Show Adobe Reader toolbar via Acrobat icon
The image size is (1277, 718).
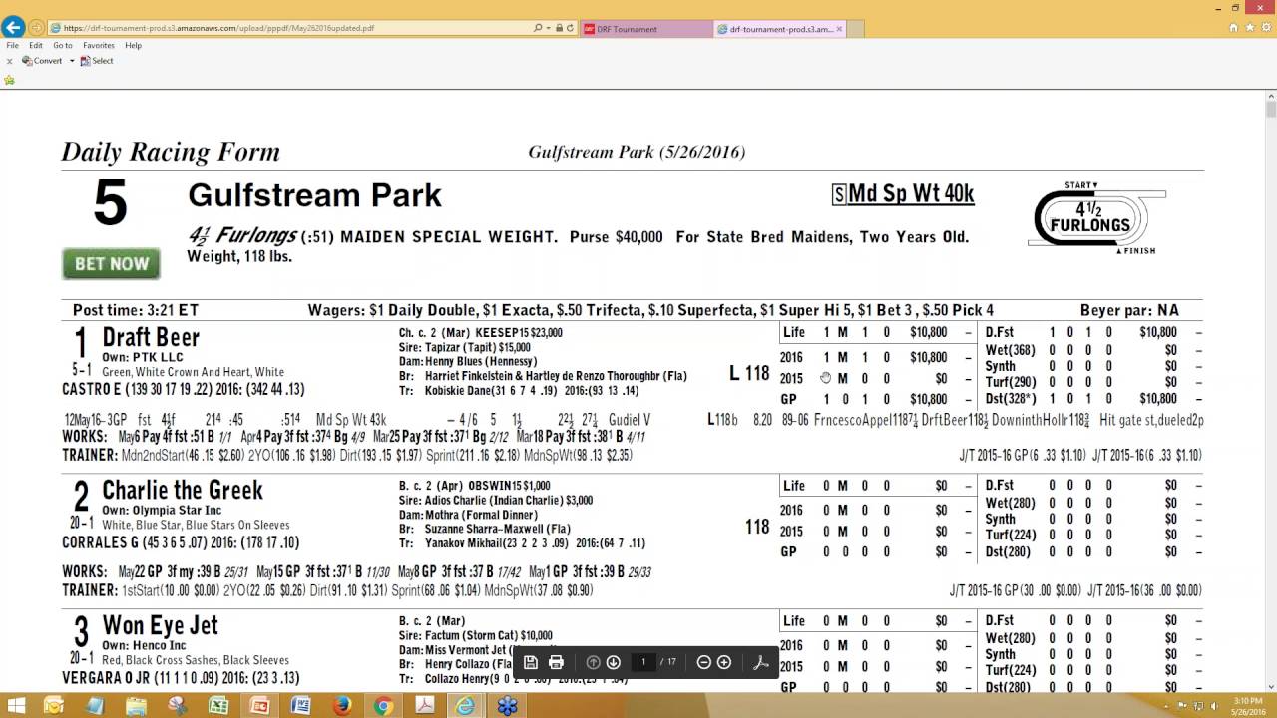[x=760, y=662]
